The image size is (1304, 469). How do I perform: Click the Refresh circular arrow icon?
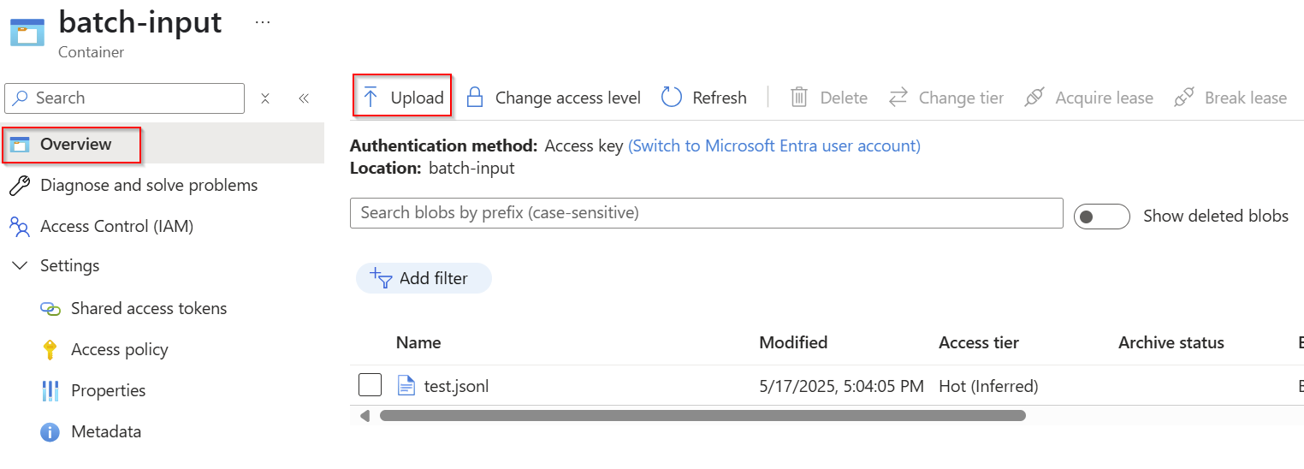672,98
